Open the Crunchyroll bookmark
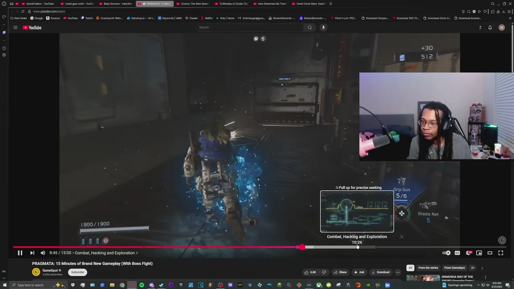 tap(110, 18)
